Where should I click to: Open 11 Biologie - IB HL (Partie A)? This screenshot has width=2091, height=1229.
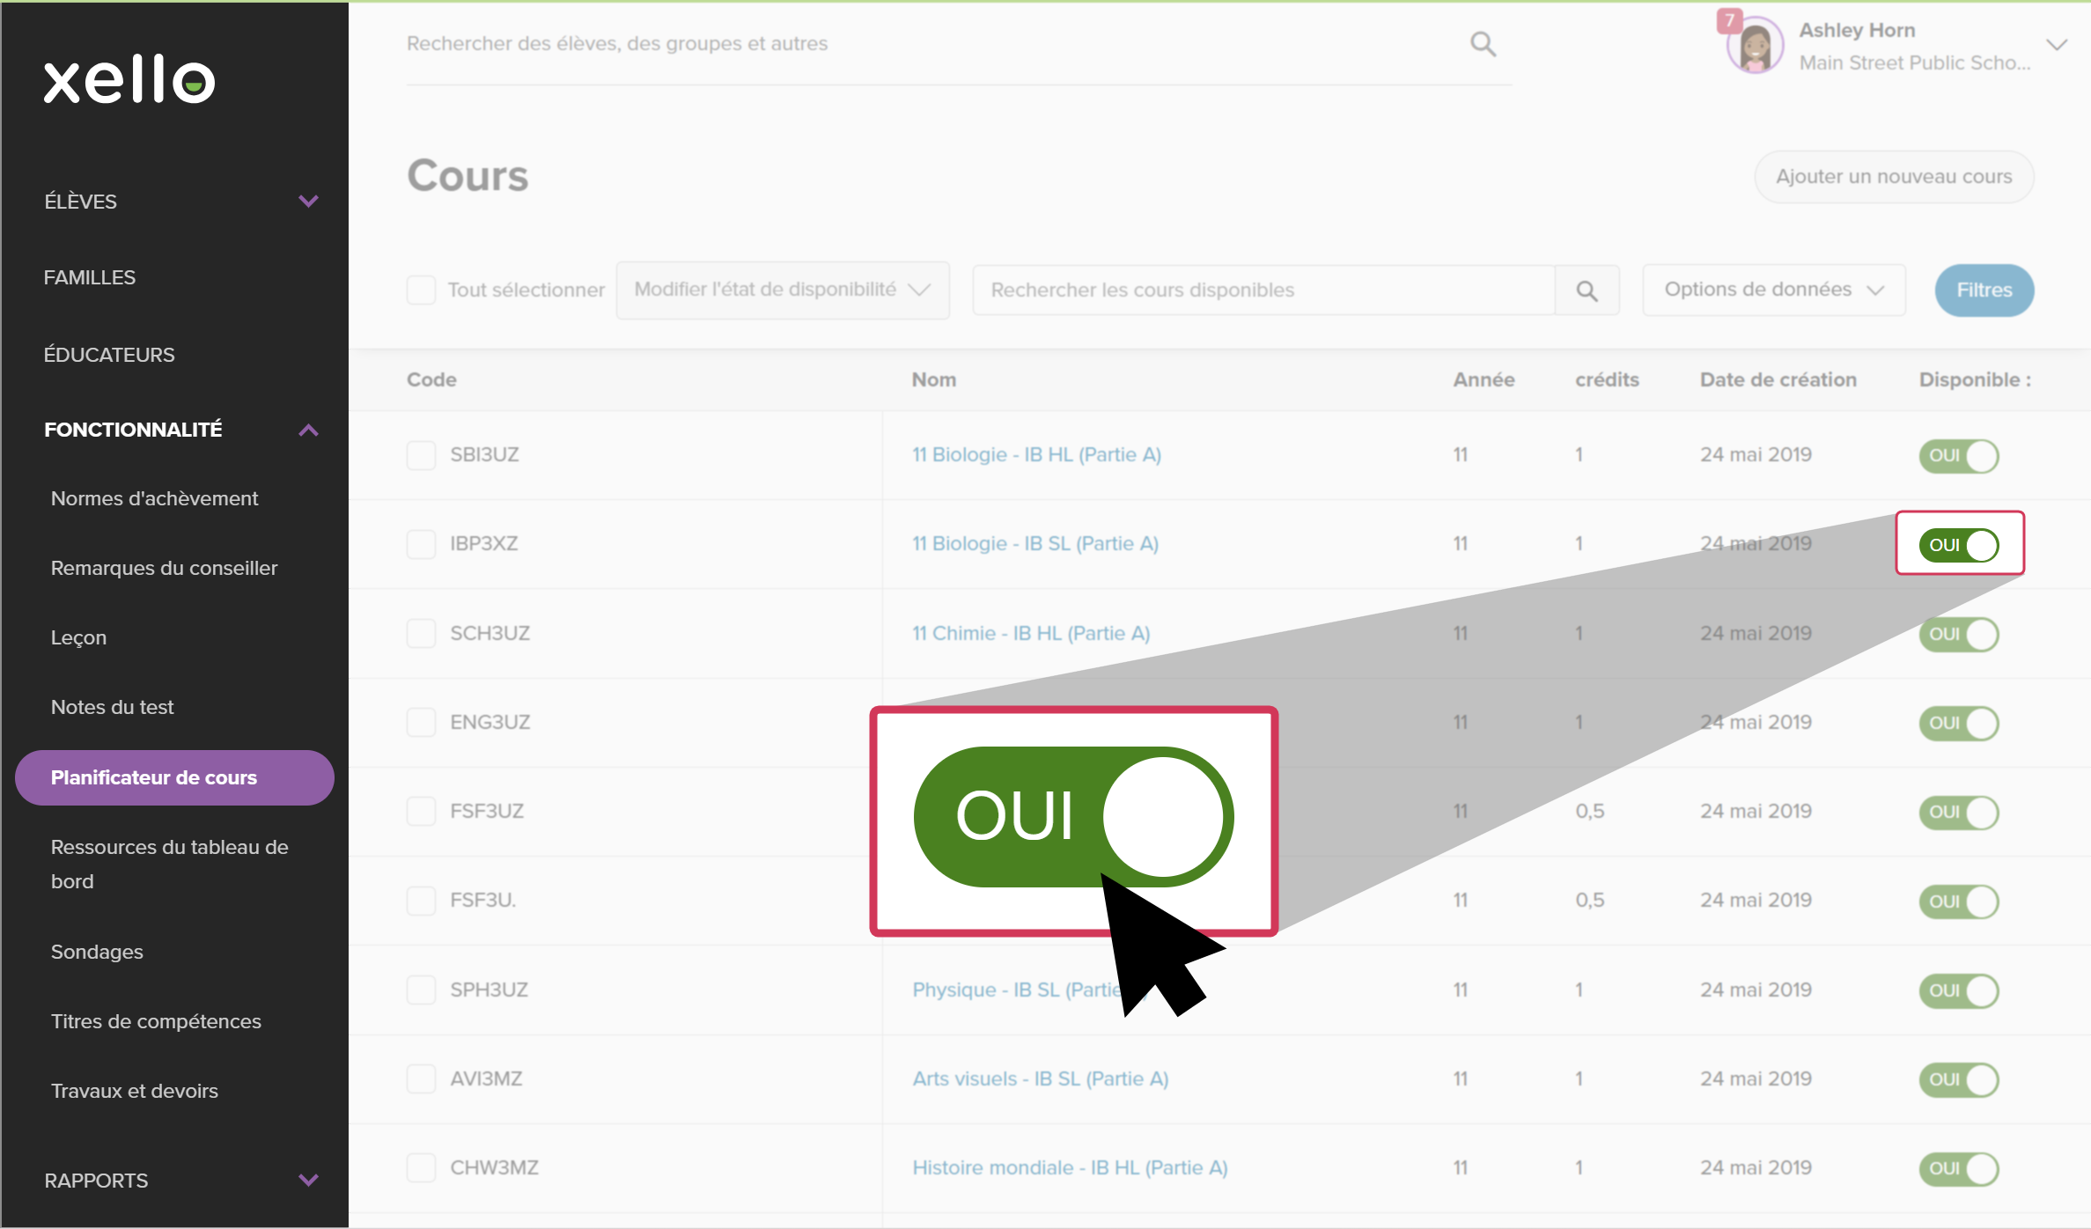[x=1036, y=455]
